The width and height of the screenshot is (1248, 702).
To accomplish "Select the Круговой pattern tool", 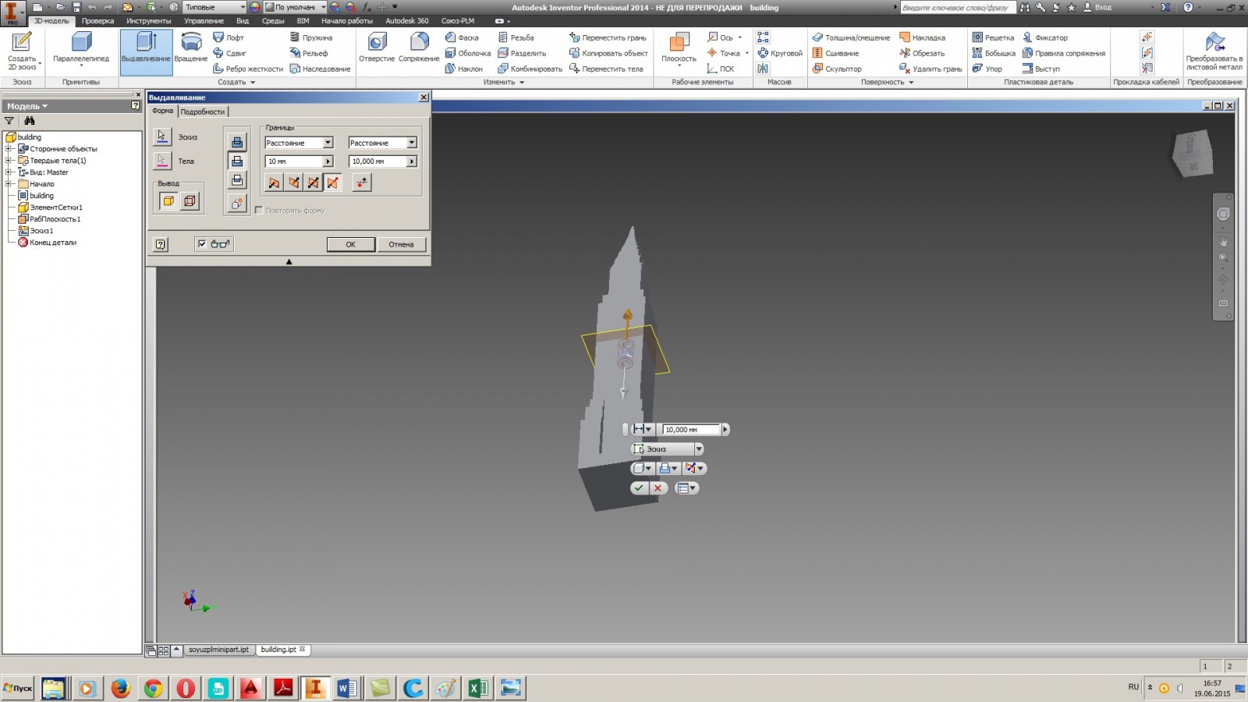I will pos(779,53).
